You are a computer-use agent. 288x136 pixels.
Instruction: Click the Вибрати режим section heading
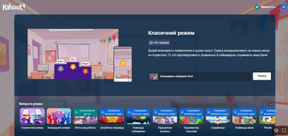click(x=31, y=104)
